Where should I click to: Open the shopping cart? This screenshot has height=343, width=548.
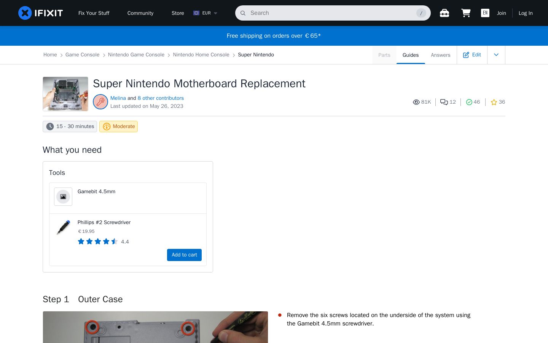pyautogui.click(x=466, y=13)
